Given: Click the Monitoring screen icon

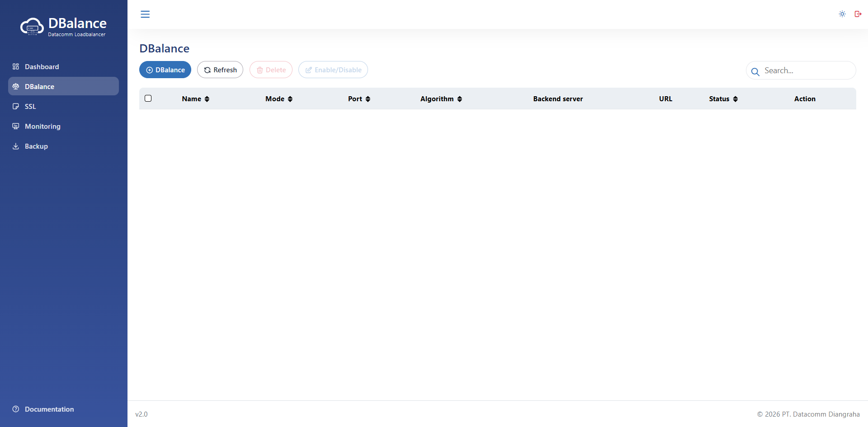Looking at the screenshot, I should pos(16,127).
